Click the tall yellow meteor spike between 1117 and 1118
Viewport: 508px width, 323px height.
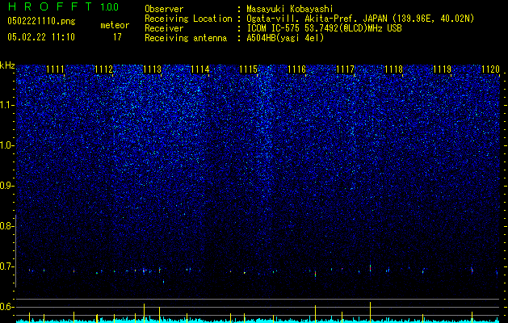(371, 313)
